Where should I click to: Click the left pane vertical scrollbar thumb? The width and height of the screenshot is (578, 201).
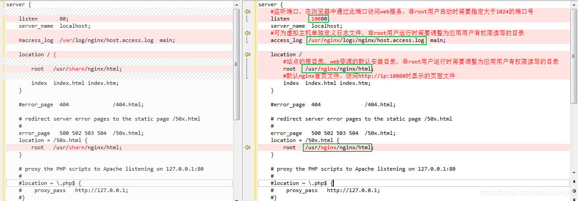pos(237,64)
